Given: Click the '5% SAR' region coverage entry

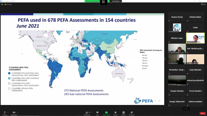Looking at the screenshot, I should [144, 68].
